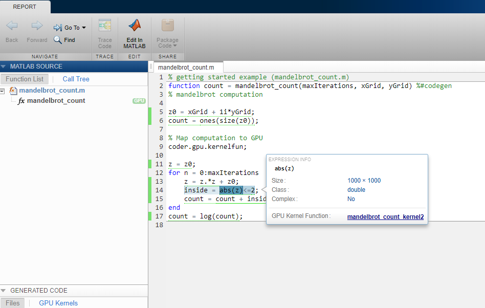This screenshot has width=485, height=308.
Task: Collapse the MATLAB SOURCE panel
Action: (4, 67)
